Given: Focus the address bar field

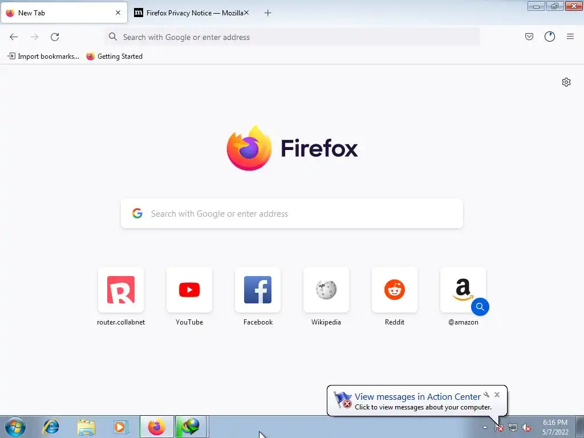Looking at the screenshot, I should pos(293,37).
